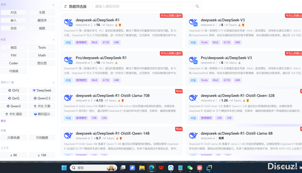This screenshot has width=302, height=173.
Task: Click the 70B tag on DeepSeek-R1-Distill-Llama-70B card
Action: [x=94, y=118]
